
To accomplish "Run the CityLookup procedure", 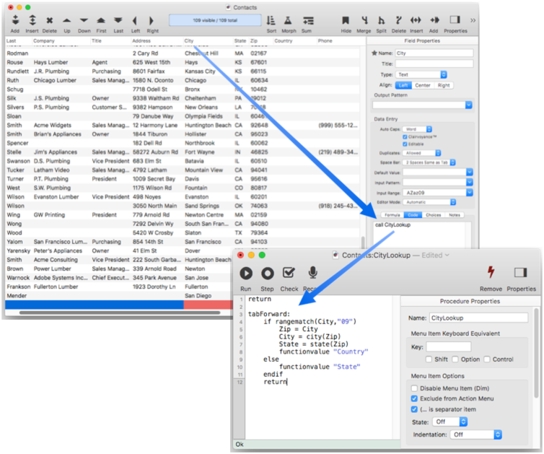I will coord(246,274).
